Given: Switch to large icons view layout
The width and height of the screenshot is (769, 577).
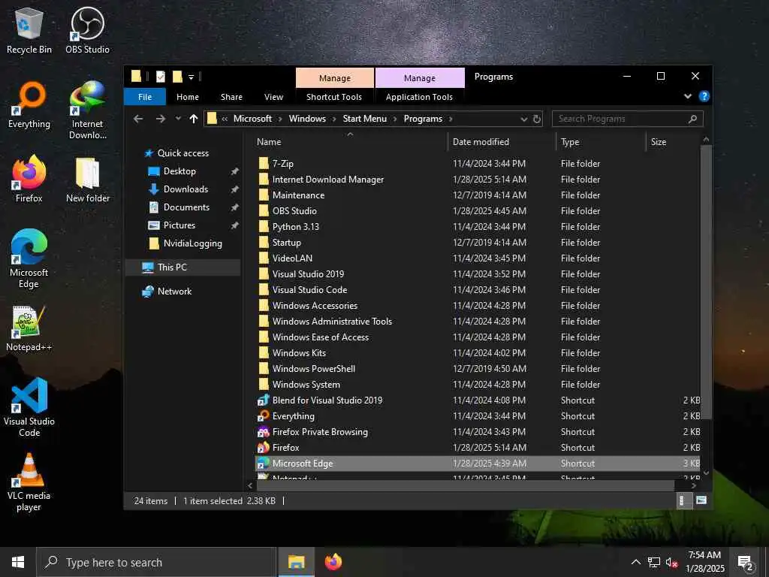Looking at the screenshot, I should point(701,500).
